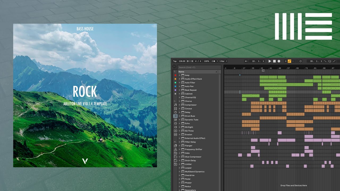Viewport: 340px width, 191px height.
Task: Click the Limiter folder icon
Action: pyautogui.click(x=183, y=164)
